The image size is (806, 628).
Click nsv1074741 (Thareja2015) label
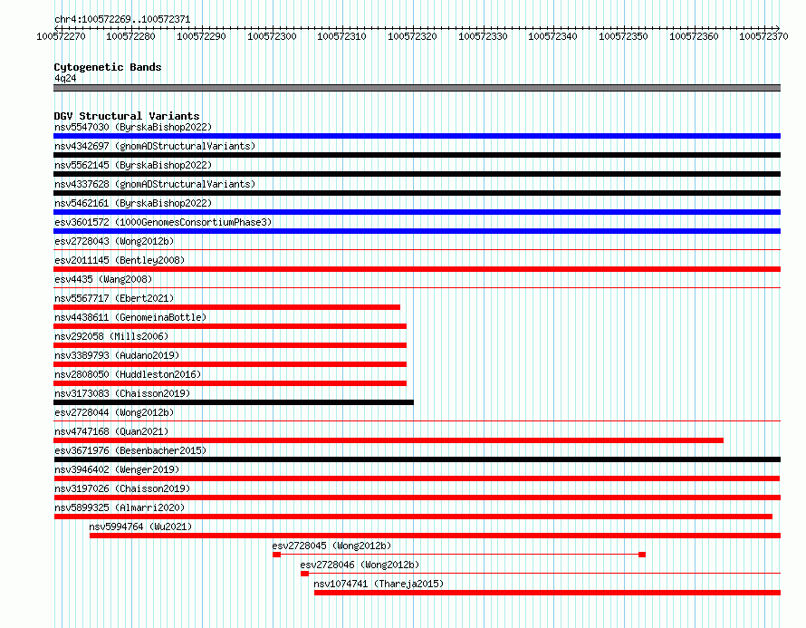(x=379, y=584)
